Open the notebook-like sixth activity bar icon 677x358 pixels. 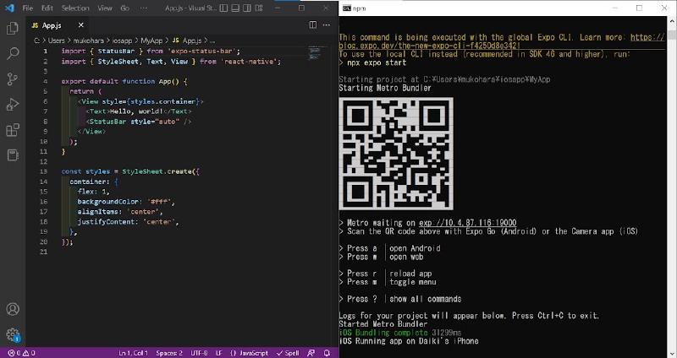tap(13, 155)
